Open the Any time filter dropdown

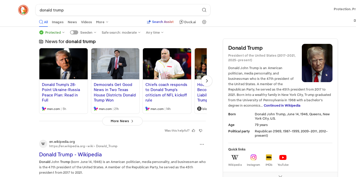(155, 32)
